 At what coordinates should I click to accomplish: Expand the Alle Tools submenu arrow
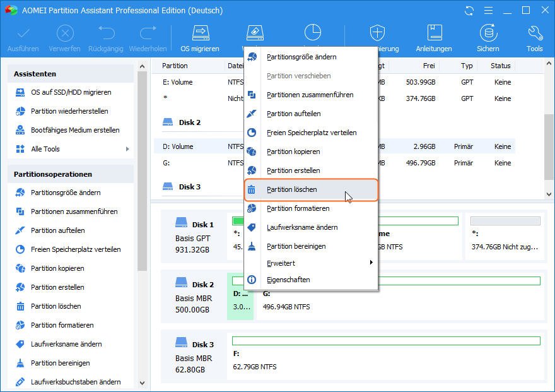coord(127,149)
